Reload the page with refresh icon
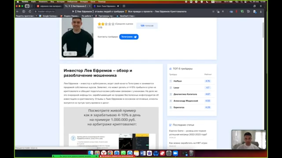 [30, 11]
